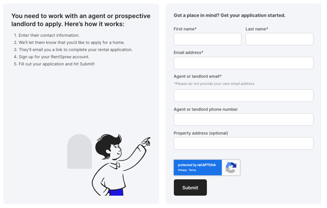327x208 pixels.
Task: Click the gray arched door shape
Action: point(80,151)
